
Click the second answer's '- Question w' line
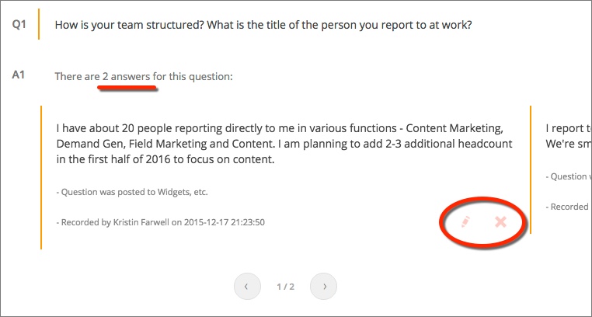[x=569, y=176]
